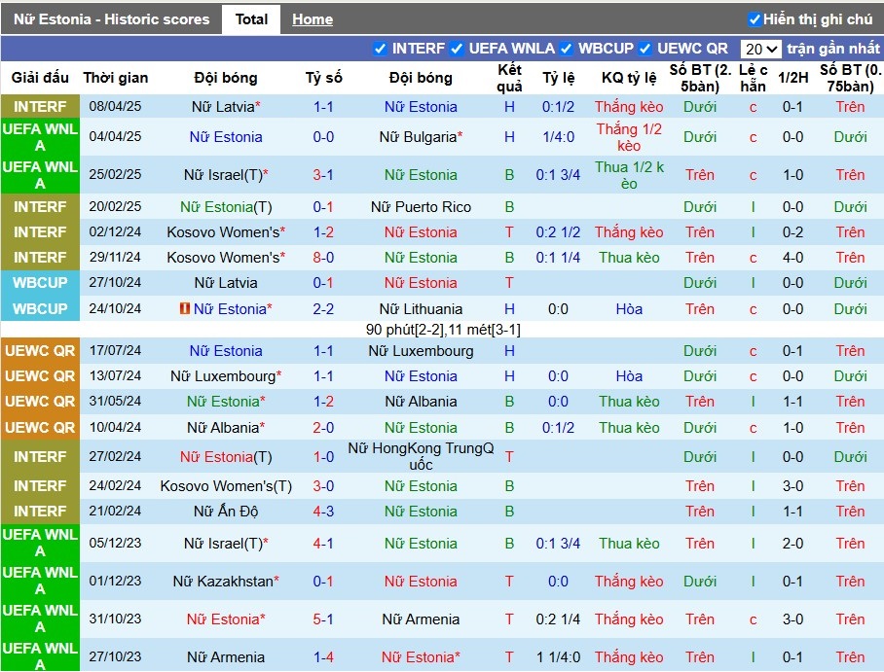Viewport: 884px width, 672px height.
Task: Click Nữ HongKong TrungQuốc team name
Action: 421,456
